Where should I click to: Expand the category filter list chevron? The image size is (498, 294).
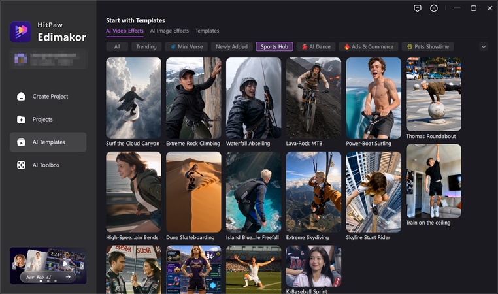[484, 47]
